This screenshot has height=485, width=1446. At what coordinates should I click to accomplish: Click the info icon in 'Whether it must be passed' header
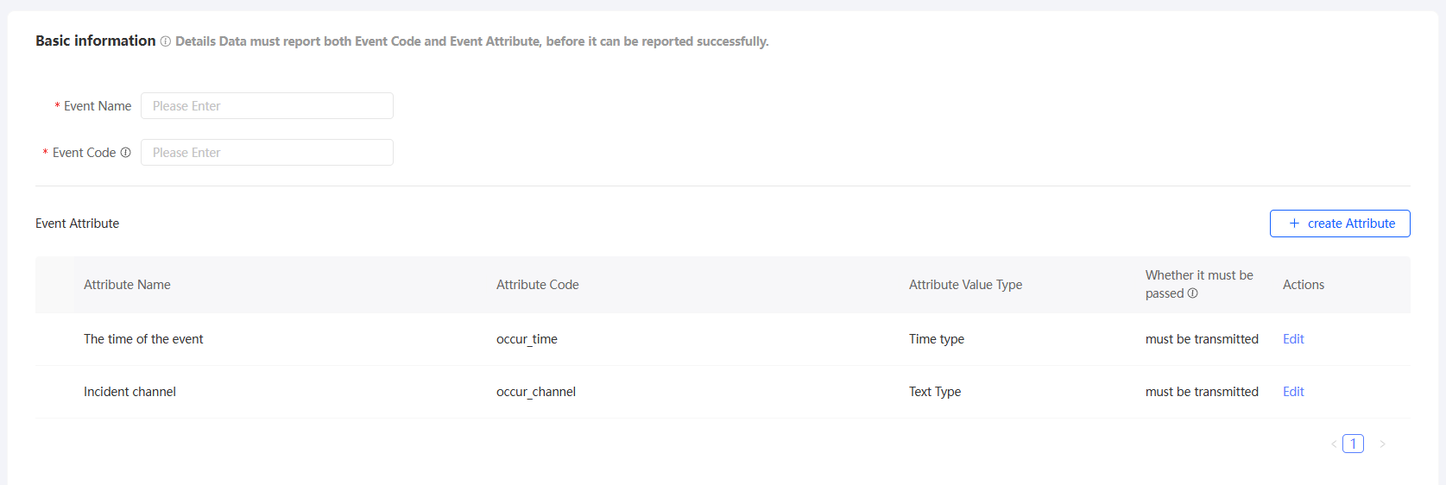coord(1193,293)
